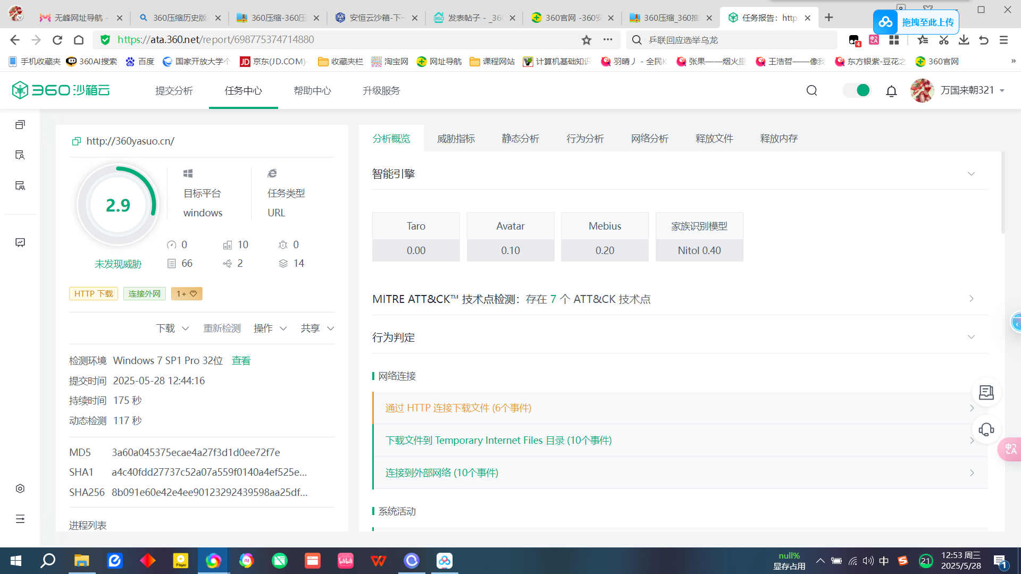1021x574 pixels.
Task: Click the 1+ tag badge
Action: 187,293
